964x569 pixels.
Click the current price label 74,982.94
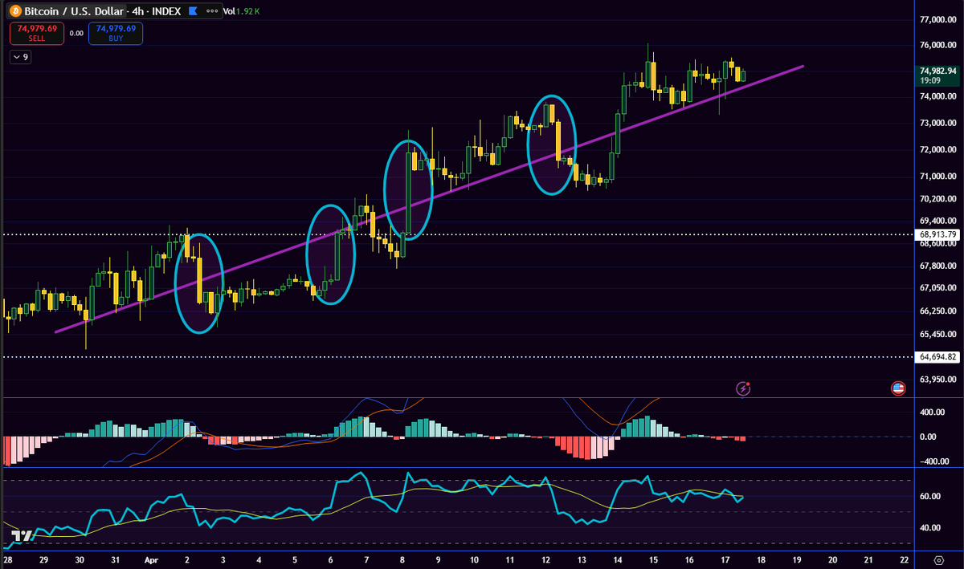click(x=937, y=71)
